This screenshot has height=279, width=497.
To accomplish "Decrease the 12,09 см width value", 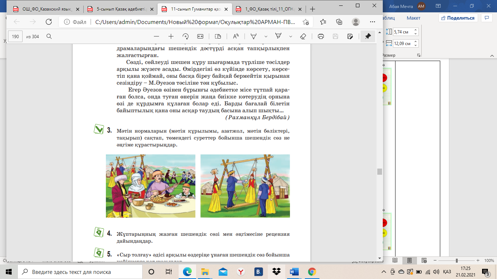I will [x=416, y=45].
